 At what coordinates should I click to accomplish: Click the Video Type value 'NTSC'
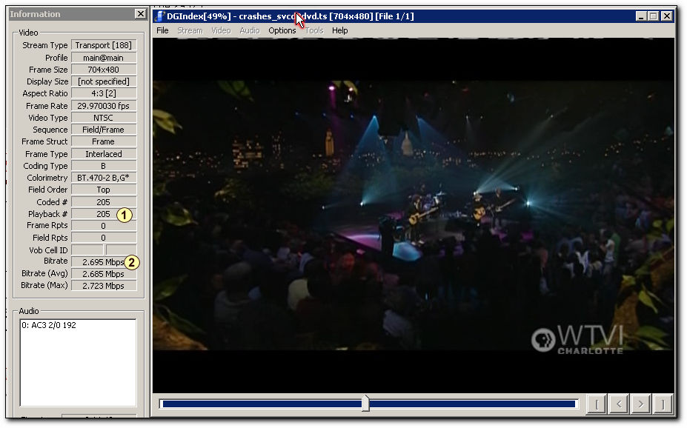tap(104, 118)
